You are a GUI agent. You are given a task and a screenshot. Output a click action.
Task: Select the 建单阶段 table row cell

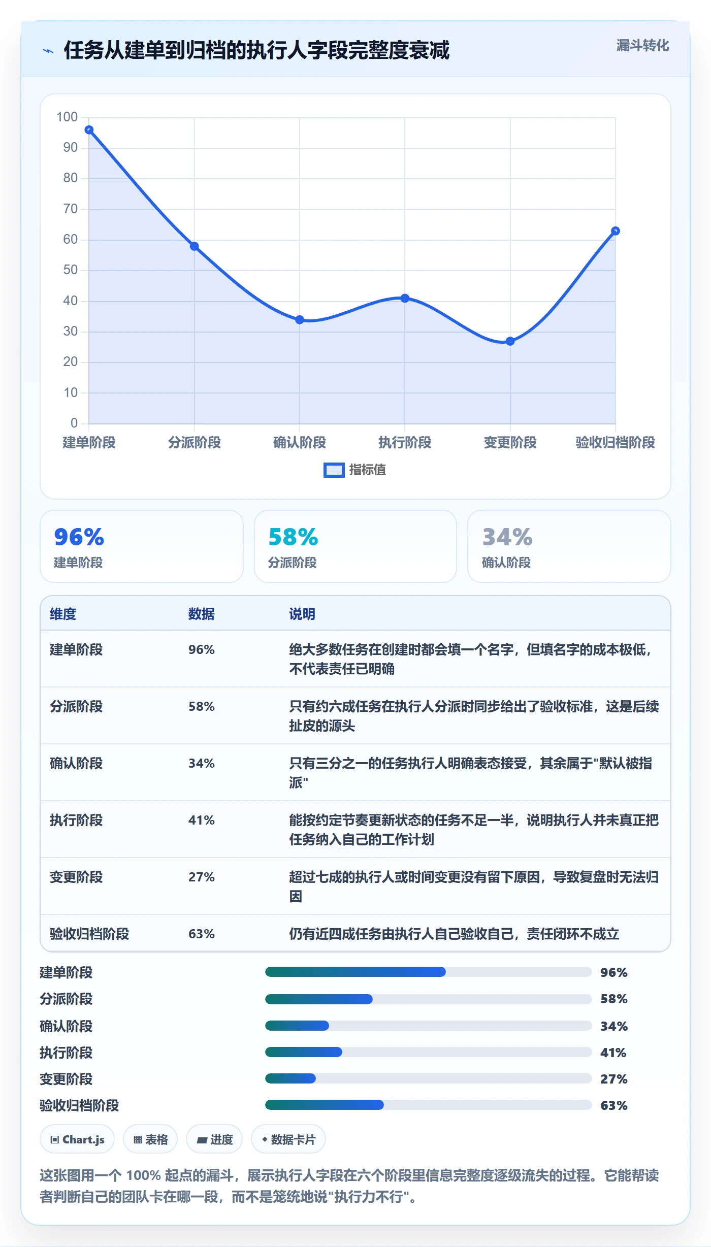point(76,649)
